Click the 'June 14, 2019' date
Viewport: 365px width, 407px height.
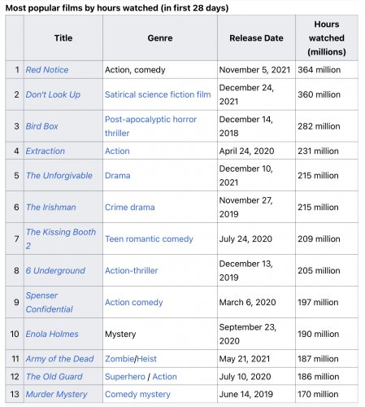(246, 394)
